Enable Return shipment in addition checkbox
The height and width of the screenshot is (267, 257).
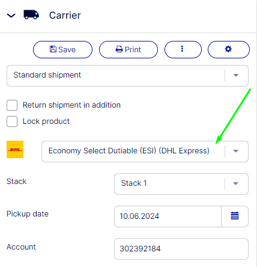pyautogui.click(x=12, y=105)
